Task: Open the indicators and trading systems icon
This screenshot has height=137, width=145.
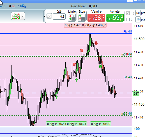Action: pos(16,16)
